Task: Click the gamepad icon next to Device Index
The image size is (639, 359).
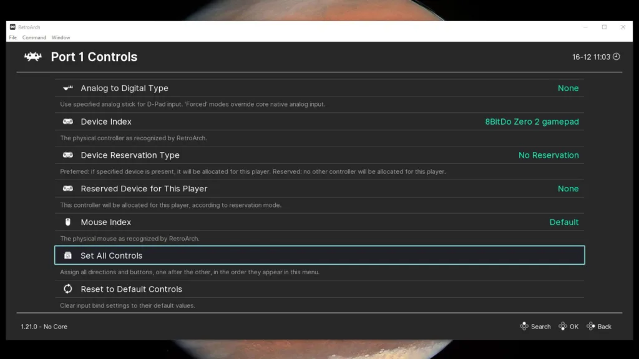Action: (x=69, y=122)
